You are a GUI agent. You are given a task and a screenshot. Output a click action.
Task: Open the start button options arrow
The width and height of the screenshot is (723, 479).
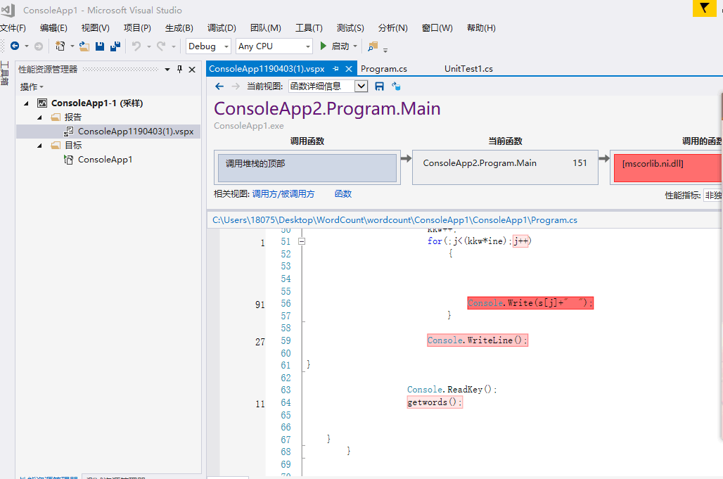pyautogui.click(x=355, y=46)
